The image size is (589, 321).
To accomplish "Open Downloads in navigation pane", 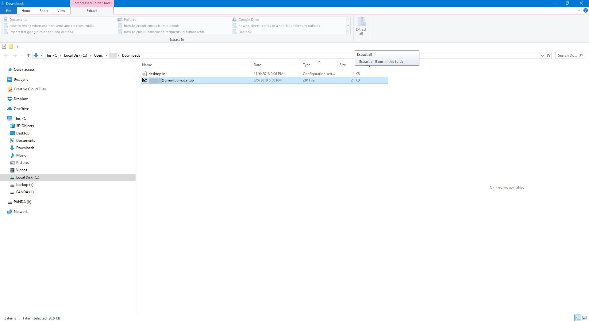I will 25,148.
